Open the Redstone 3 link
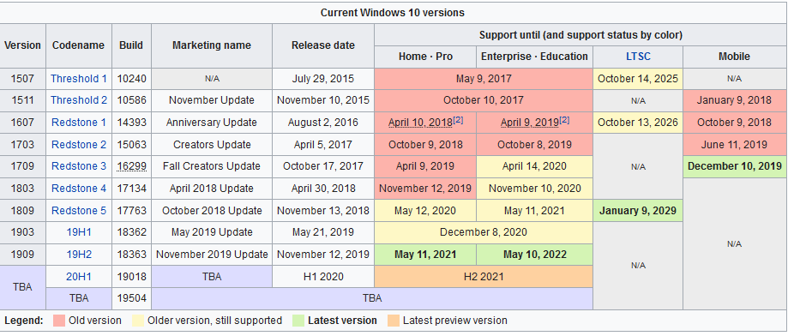This screenshot has width=794, height=336. click(x=79, y=166)
